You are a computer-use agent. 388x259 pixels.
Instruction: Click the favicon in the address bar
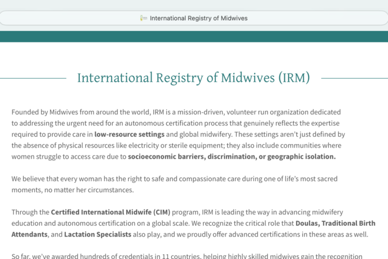(x=144, y=18)
